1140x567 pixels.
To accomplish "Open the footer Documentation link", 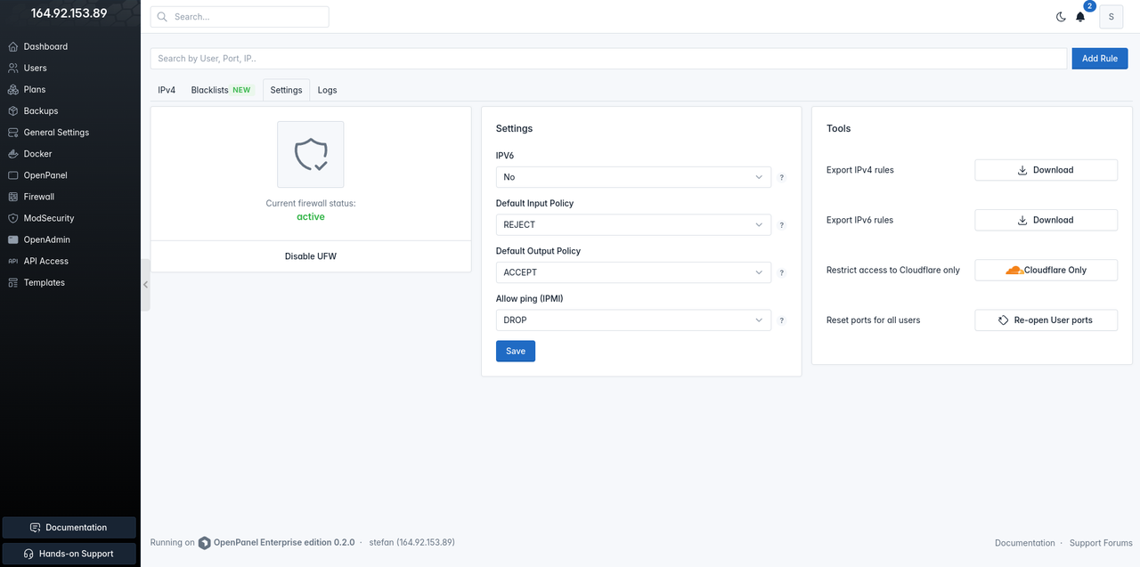I will pyautogui.click(x=1024, y=543).
